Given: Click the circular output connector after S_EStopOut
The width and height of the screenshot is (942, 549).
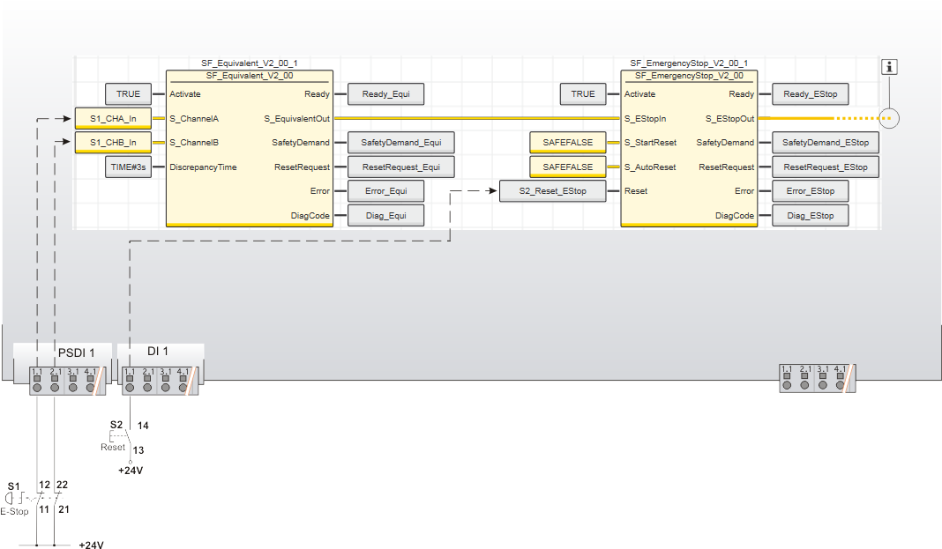Looking at the screenshot, I should click(889, 118).
